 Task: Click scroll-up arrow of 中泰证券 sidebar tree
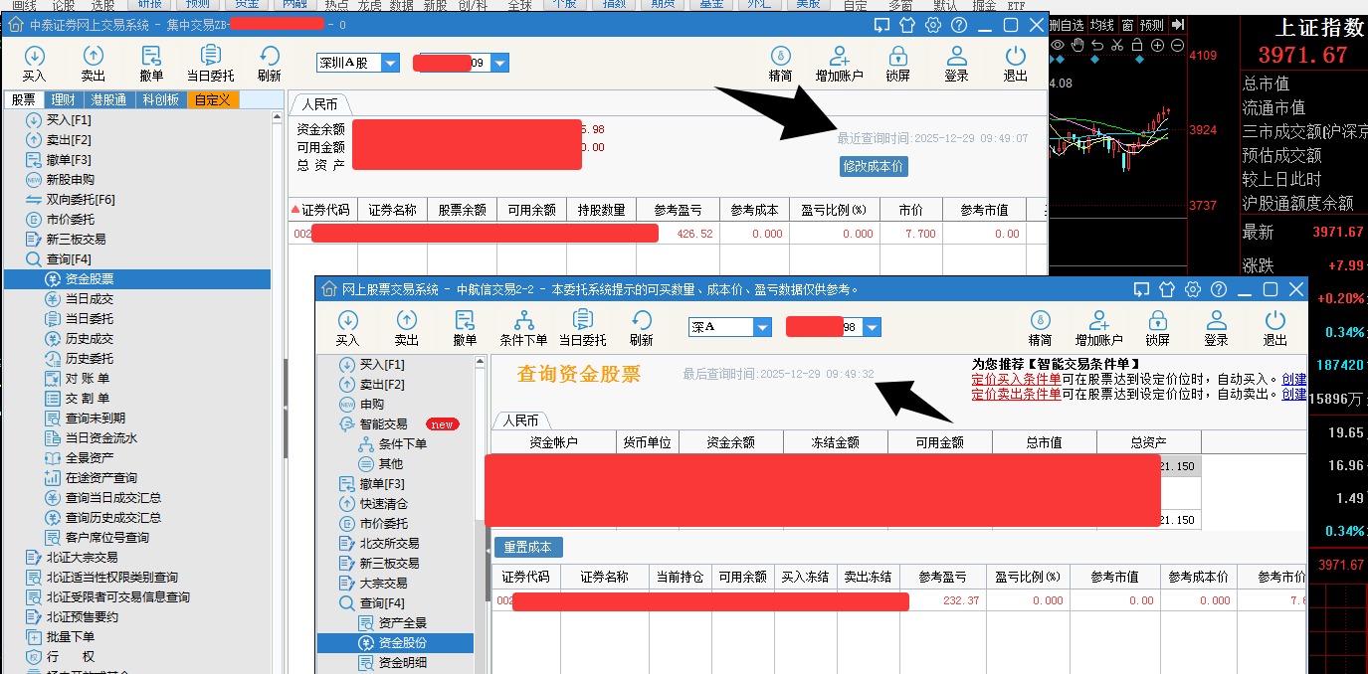click(x=279, y=118)
